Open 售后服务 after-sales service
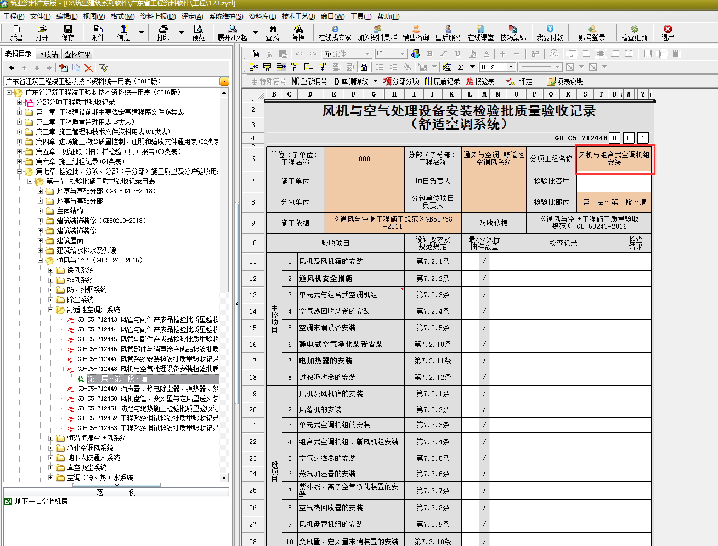This screenshot has height=546, width=718. tap(448, 33)
